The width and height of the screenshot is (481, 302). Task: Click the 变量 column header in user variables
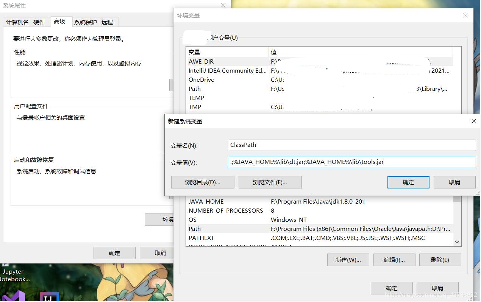click(x=227, y=52)
